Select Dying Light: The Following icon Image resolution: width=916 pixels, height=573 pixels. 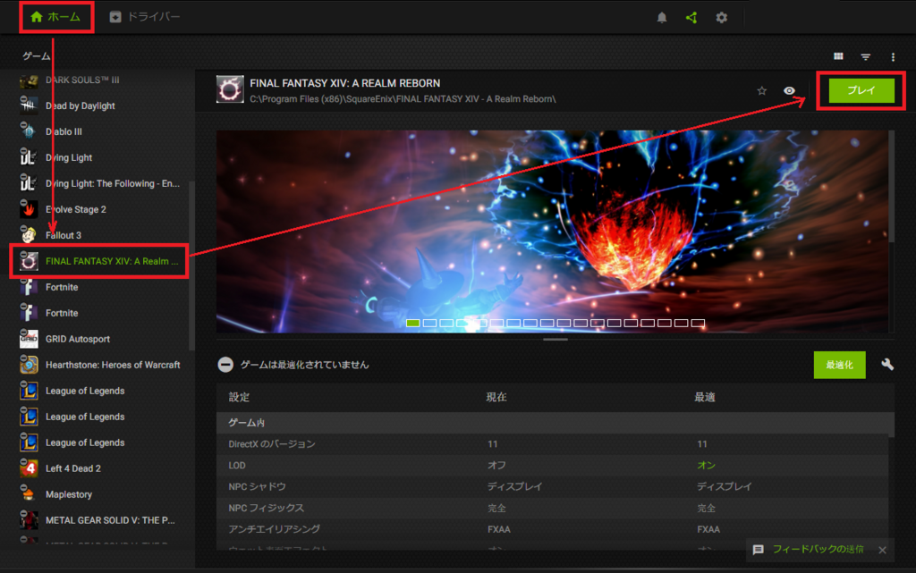(x=29, y=183)
